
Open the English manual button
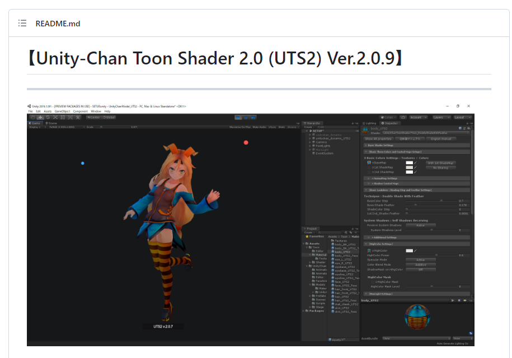pos(441,139)
